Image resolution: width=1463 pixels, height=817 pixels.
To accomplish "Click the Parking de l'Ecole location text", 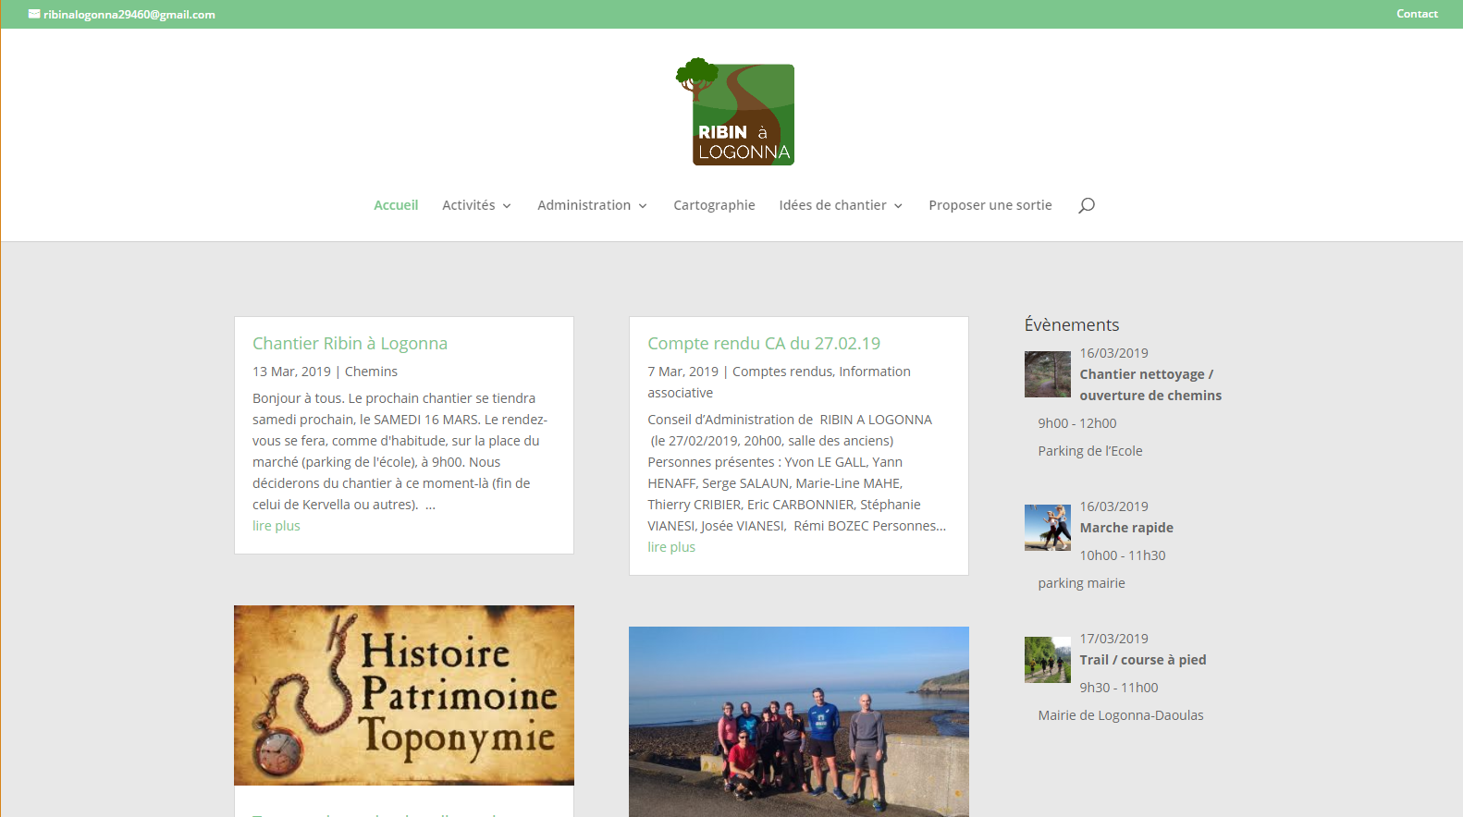I will point(1090,451).
